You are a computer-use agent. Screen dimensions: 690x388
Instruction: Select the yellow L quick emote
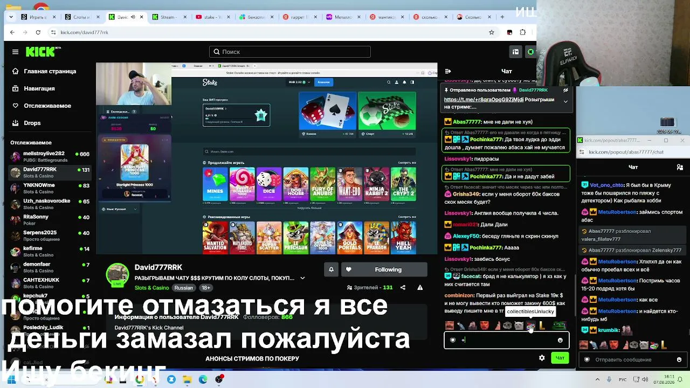coord(542,325)
